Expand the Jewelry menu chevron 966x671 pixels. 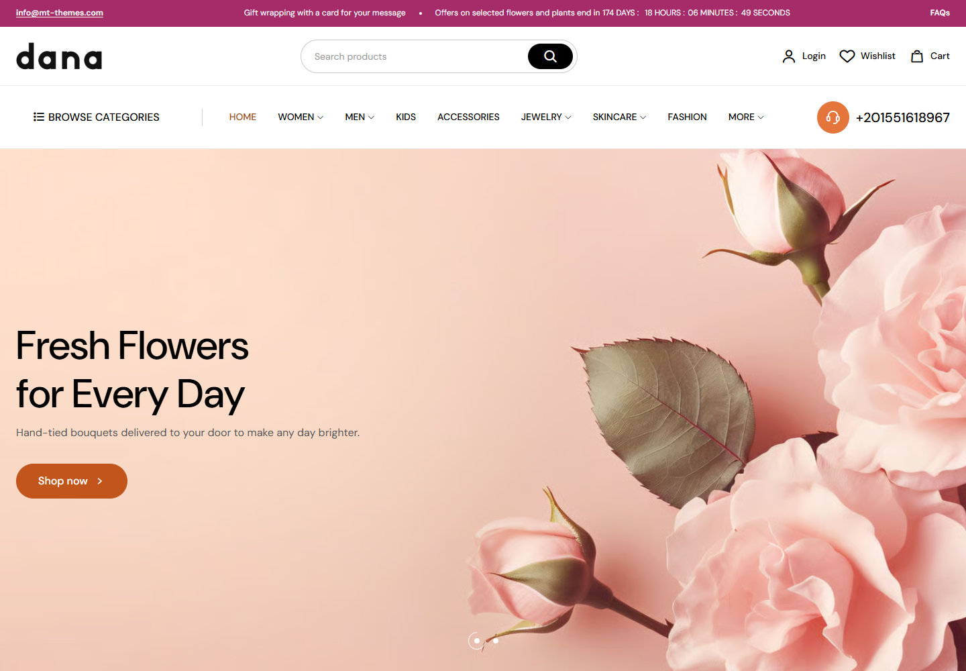[568, 117]
